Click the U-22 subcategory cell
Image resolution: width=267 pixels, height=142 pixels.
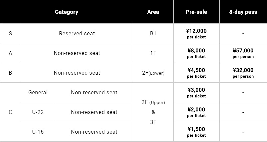tap(38, 112)
